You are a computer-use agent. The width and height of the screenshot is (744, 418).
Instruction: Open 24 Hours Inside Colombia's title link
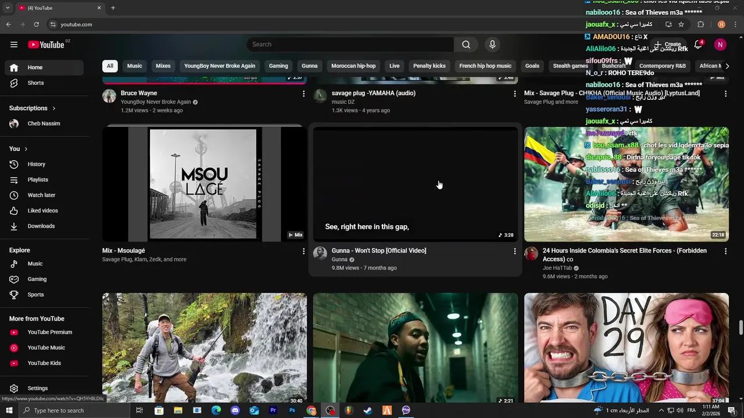click(x=625, y=255)
